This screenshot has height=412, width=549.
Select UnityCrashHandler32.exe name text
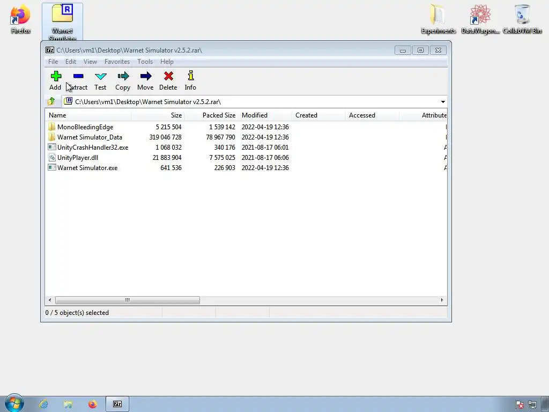93,147
